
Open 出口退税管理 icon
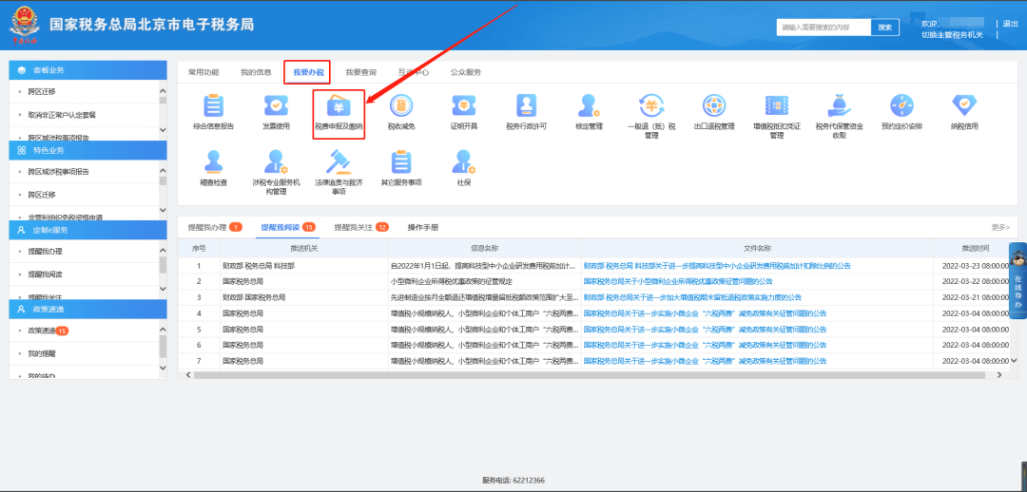714,107
